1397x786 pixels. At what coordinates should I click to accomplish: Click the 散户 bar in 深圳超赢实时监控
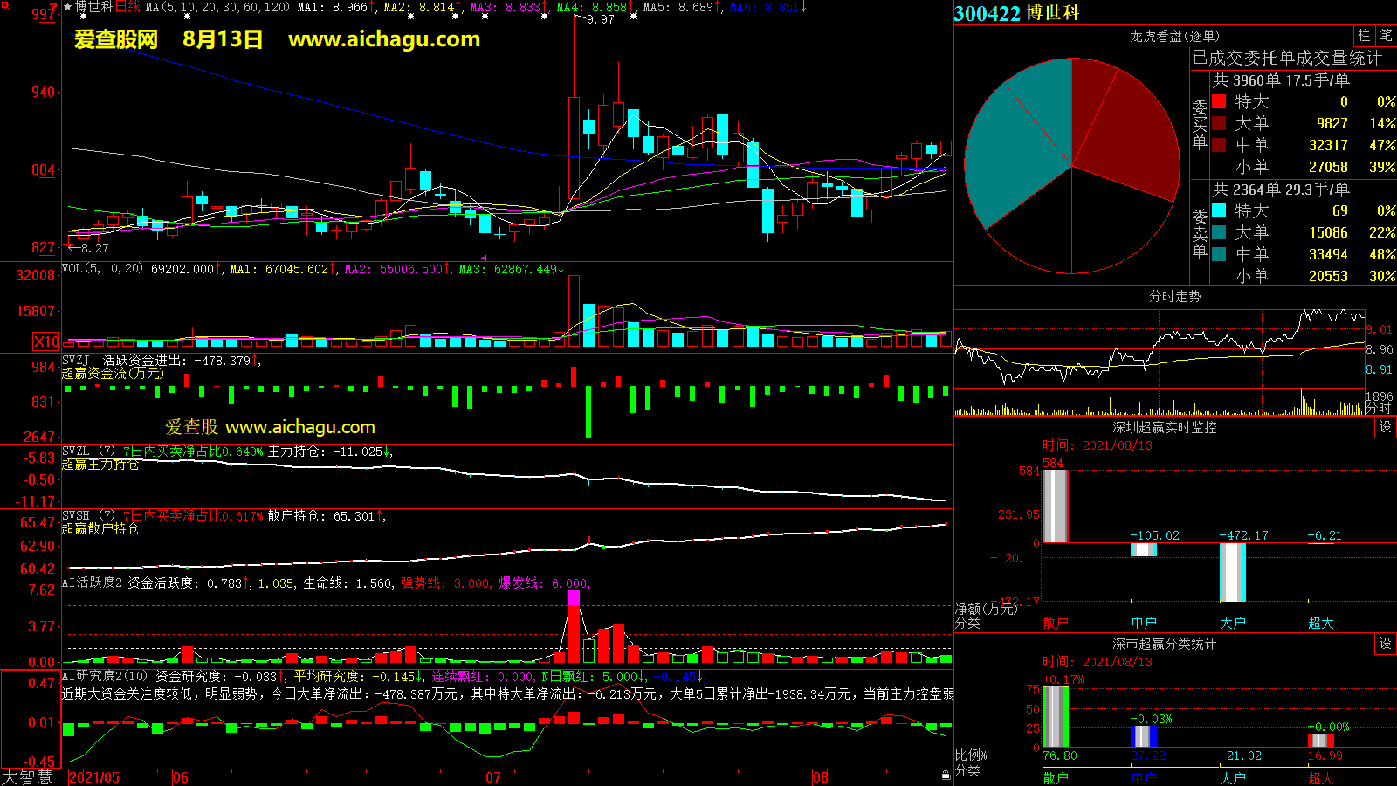1055,507
